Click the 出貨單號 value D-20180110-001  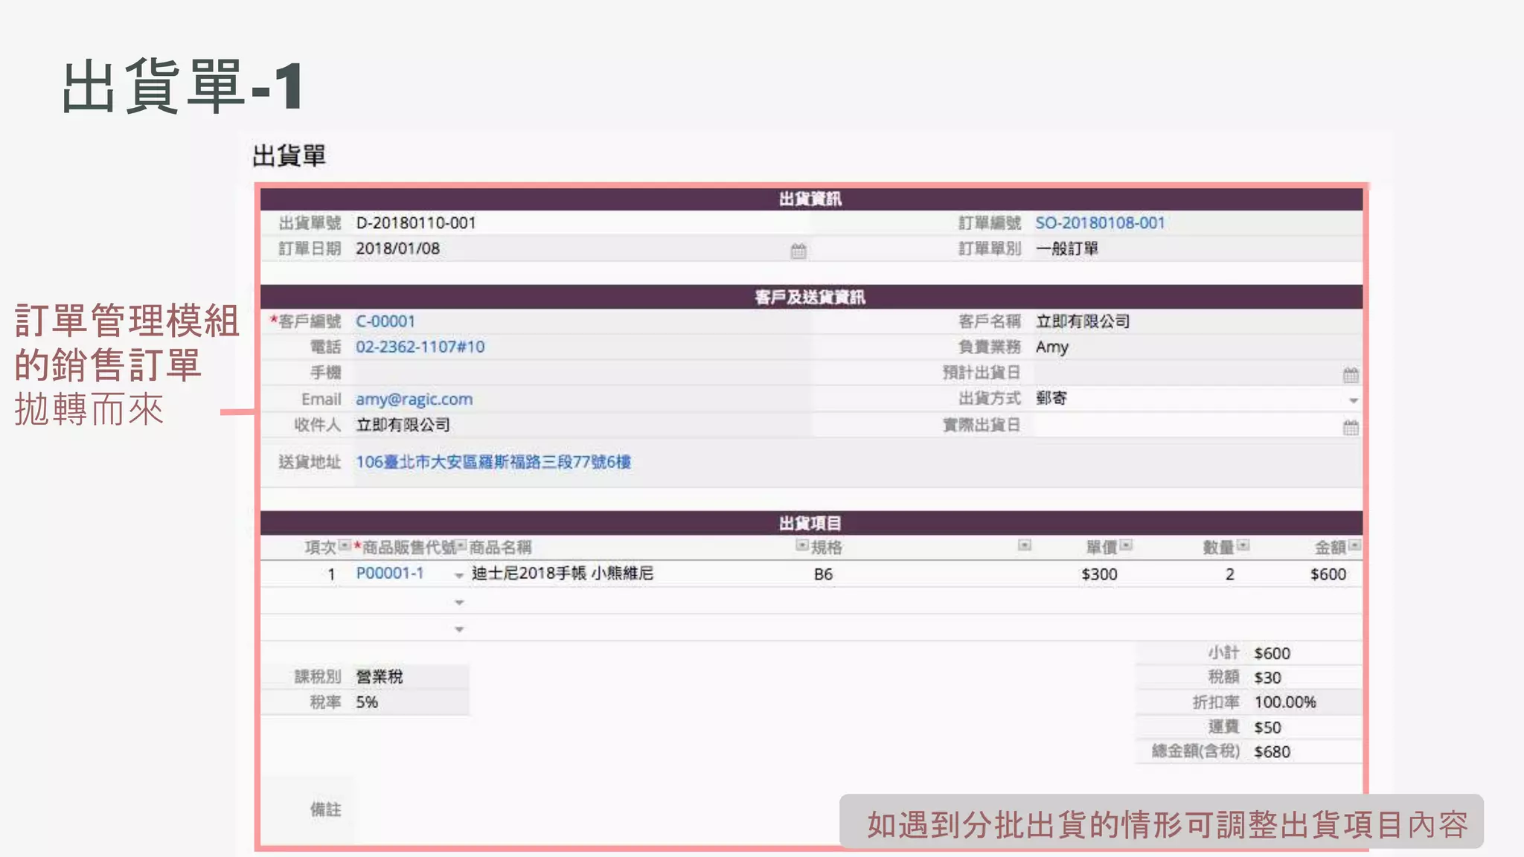pos(415,222)
